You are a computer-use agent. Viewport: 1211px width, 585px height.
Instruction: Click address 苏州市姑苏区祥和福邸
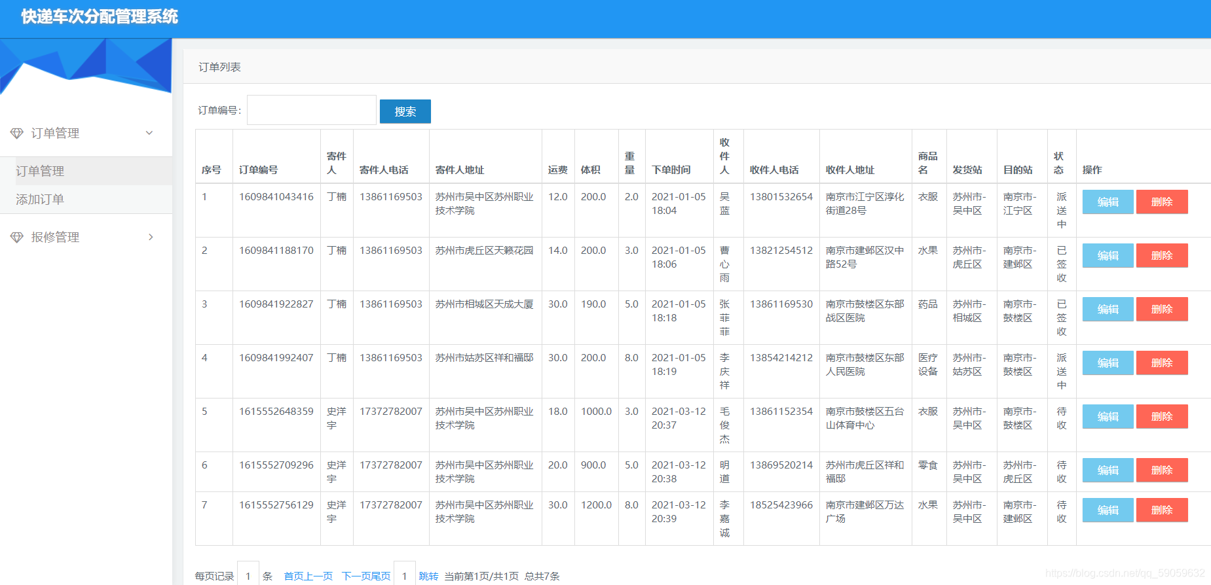click(x=485, y=358)
